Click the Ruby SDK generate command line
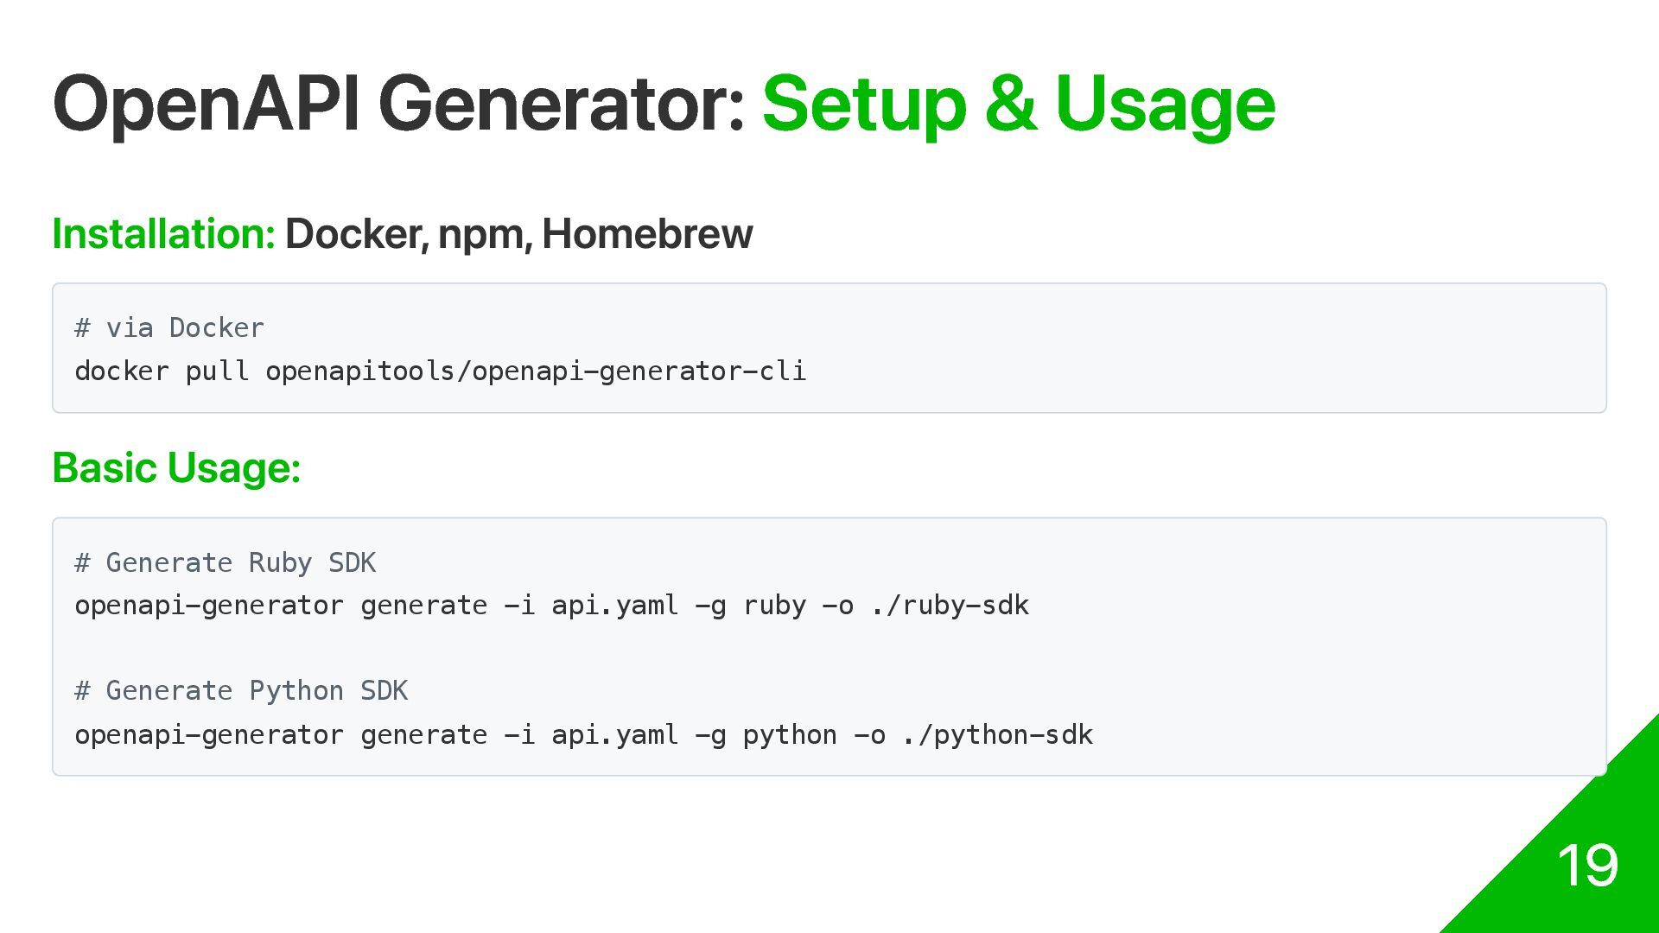 click(552, 606)
